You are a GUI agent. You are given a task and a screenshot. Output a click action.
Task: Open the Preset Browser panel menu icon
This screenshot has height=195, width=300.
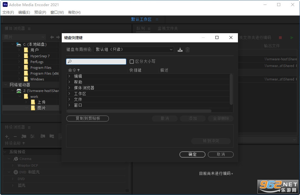point(29,127)
